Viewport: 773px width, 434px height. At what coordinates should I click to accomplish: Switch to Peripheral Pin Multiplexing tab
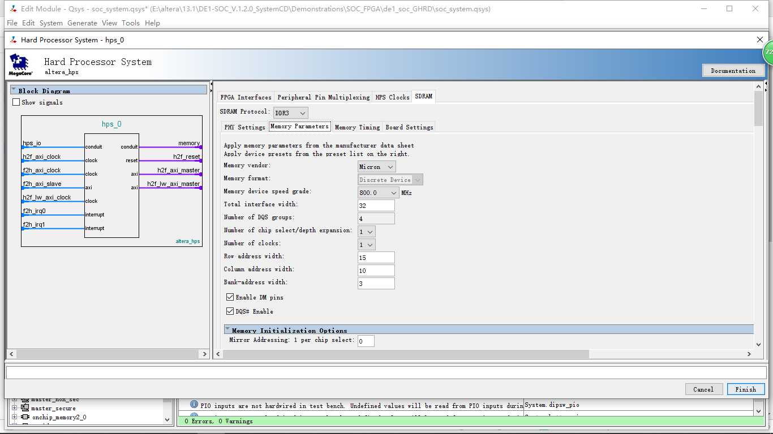click(324, 97)
